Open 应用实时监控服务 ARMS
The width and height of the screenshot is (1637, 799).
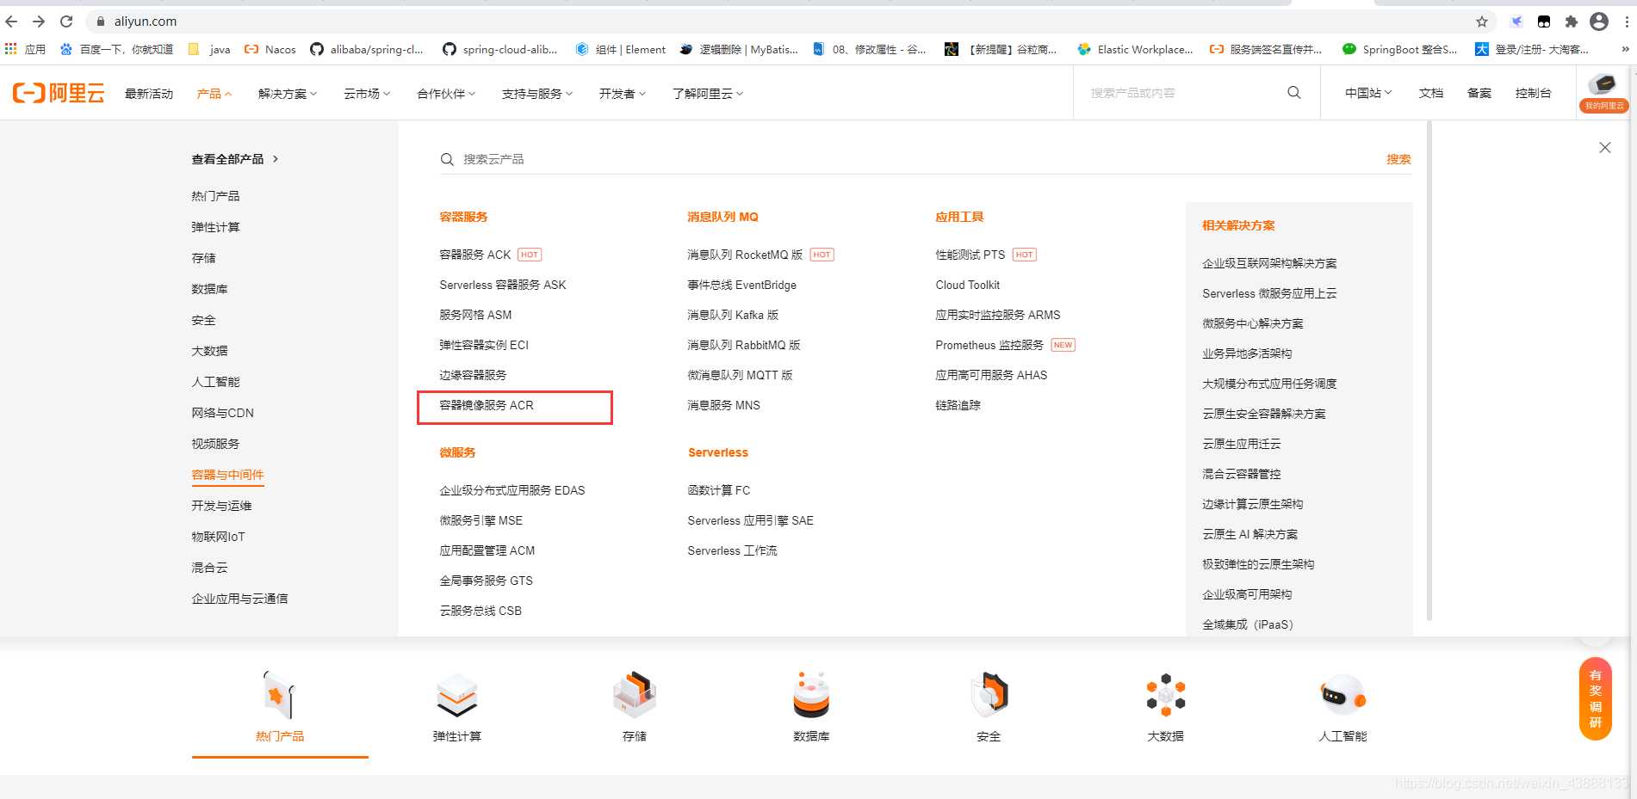pos(998,315)
